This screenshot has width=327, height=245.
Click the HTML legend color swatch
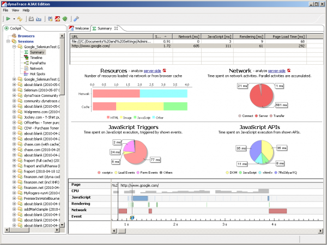coord(108,118)
